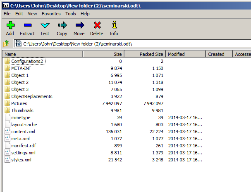251x192 pixels.
Task: Go up one folder level icon
Action: point(6,43)
